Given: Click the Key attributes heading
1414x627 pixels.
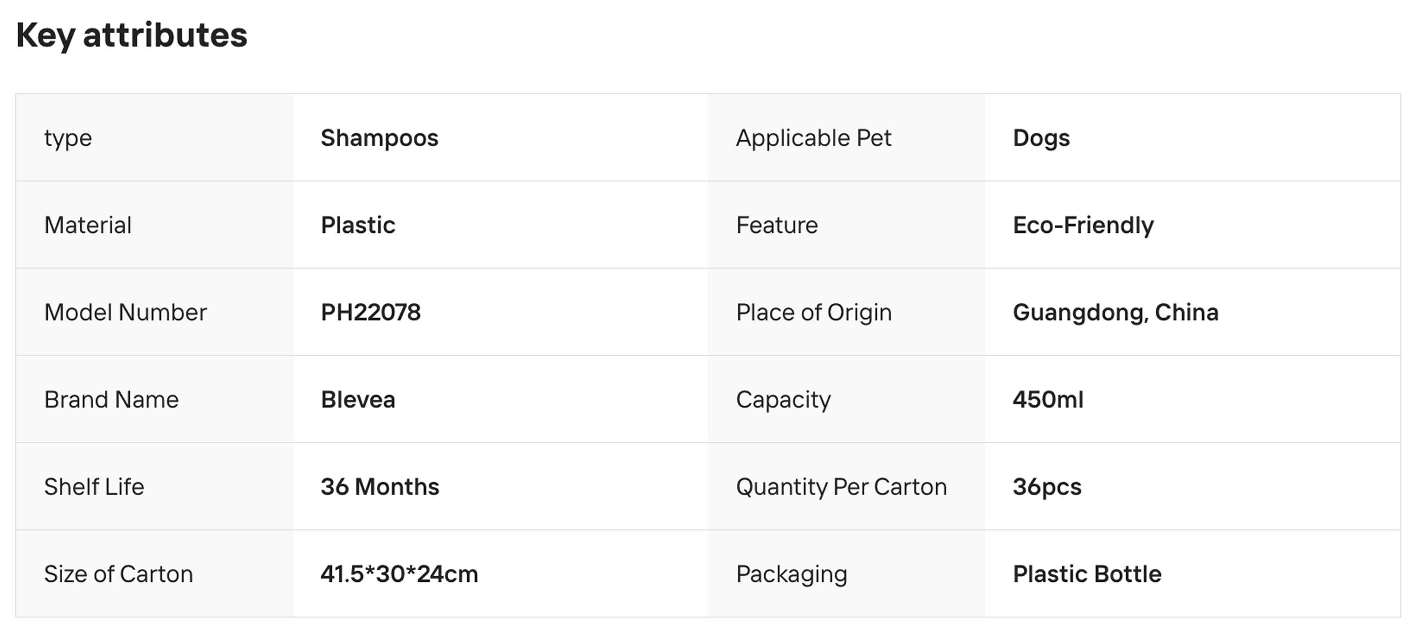Looking at the screenshot, I should point(132,35).
